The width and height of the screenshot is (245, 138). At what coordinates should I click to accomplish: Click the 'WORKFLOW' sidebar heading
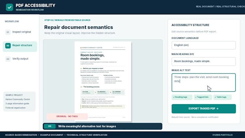tap(12, 21)
